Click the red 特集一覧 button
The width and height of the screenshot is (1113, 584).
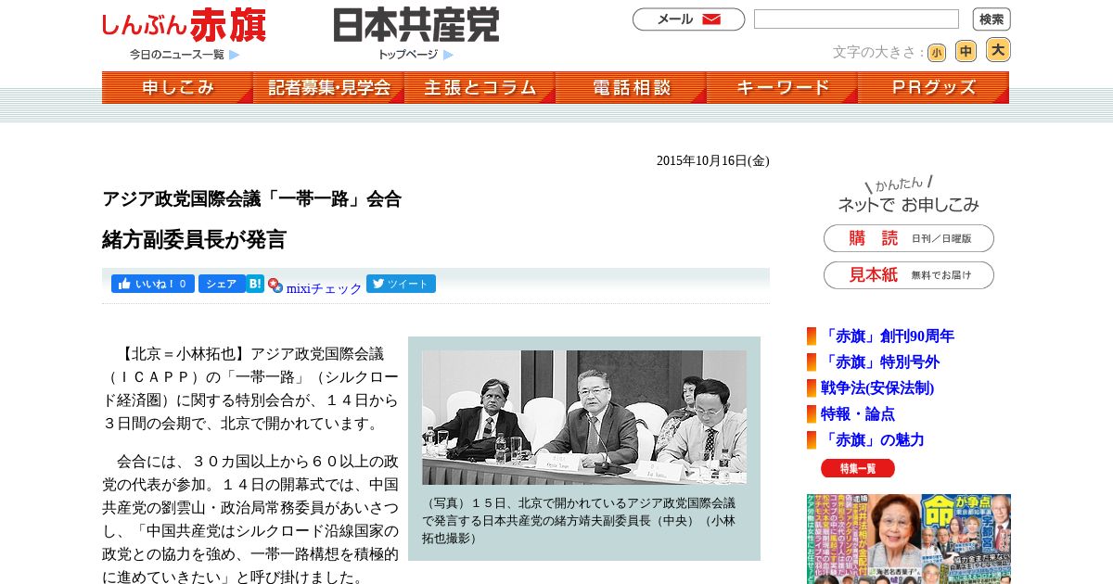(858, 468)
